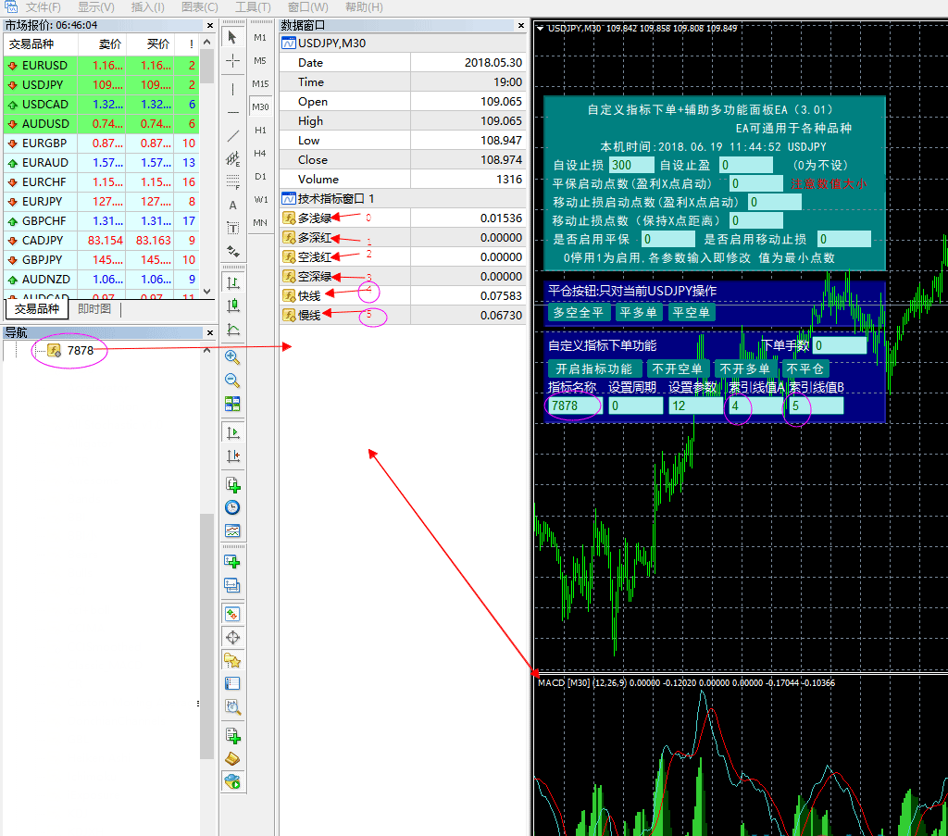The height and width of the screenshot is (836, 948).
Task: Toggle the 不平仓 option
Action: pyautogui.click(x=804, y=368)
